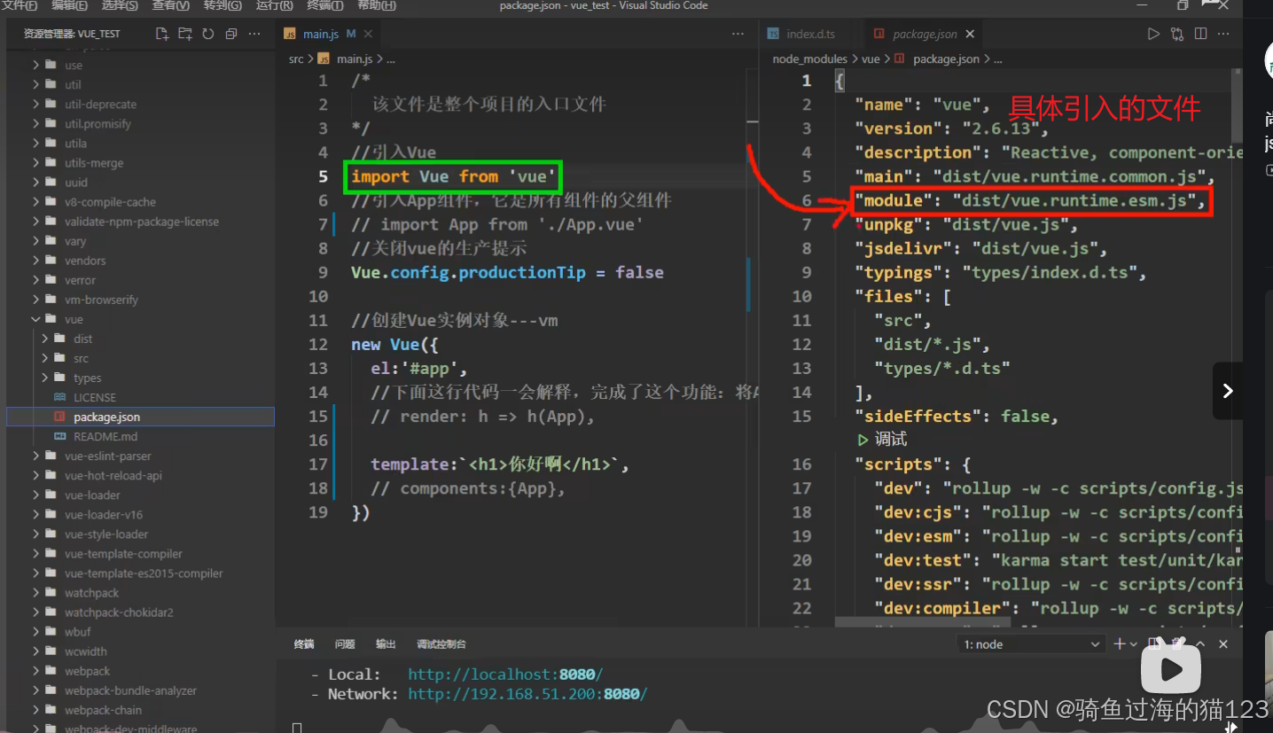Click the 调试 code lens above scripts
Viewport: 1273px width, 733px height.
click(x=890, y=439)
